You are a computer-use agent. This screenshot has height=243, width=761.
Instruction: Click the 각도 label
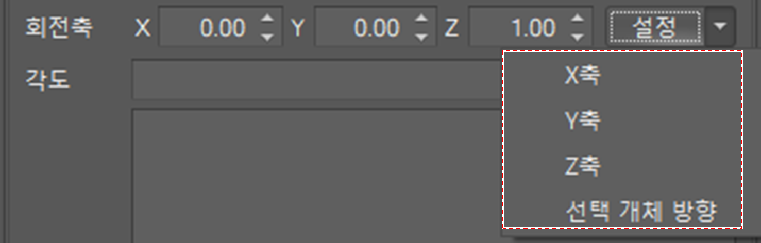click(47, 80)
